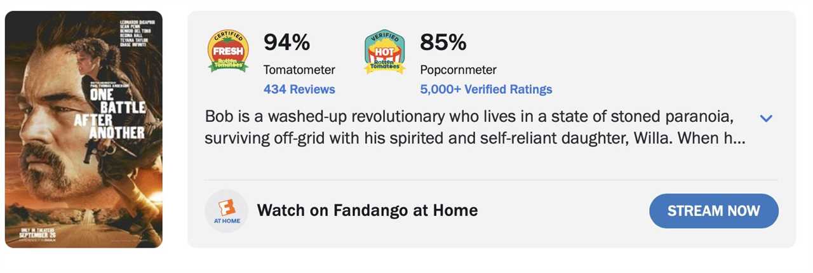Viewport: 813px width, 273px height.
Task: Click the Watch on Fandango at Home text
Action: click(x=367, y=210)
